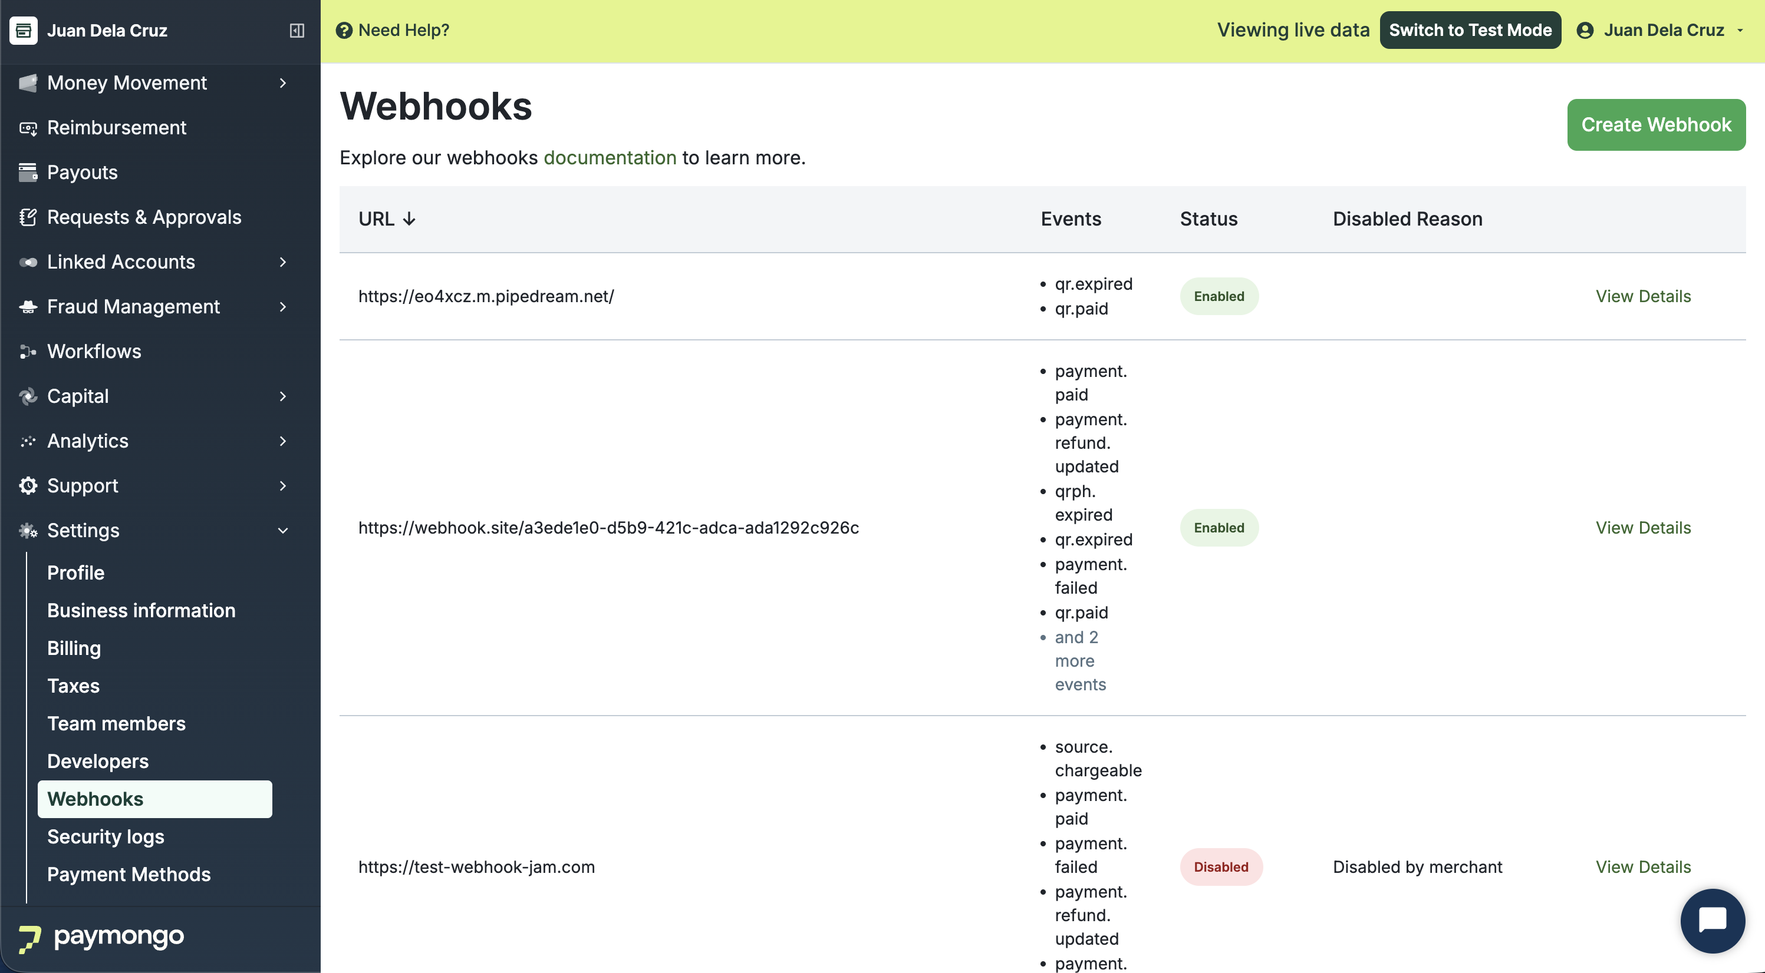The image size is (1765, 973).
Task: Click the merchant store icon beside Juan Dela Cruz
Action: click(x=24, y=30)
